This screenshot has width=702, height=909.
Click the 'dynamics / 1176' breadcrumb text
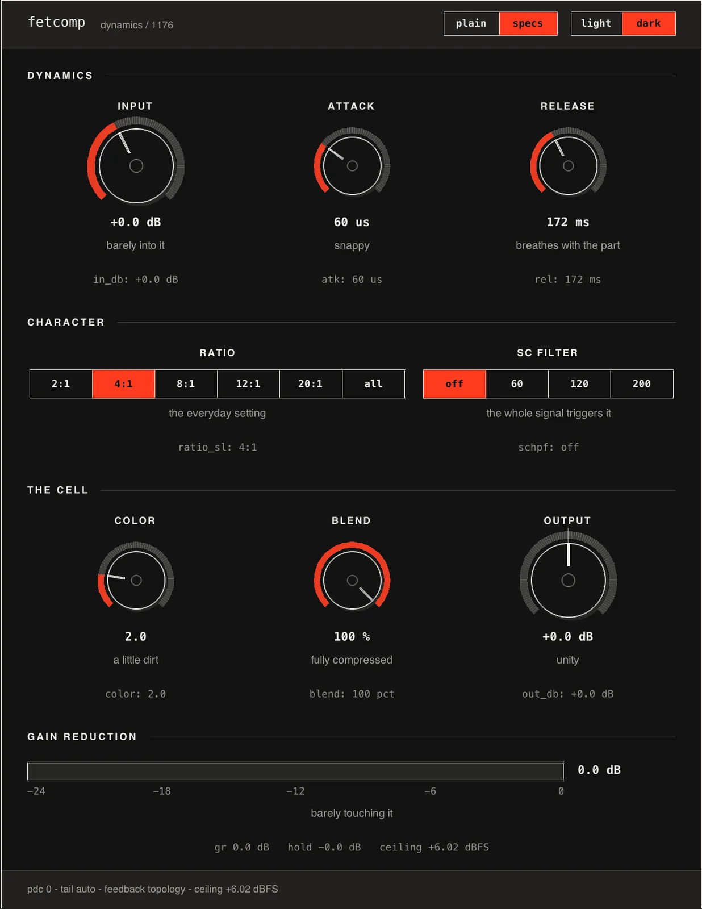coord(137,25)
